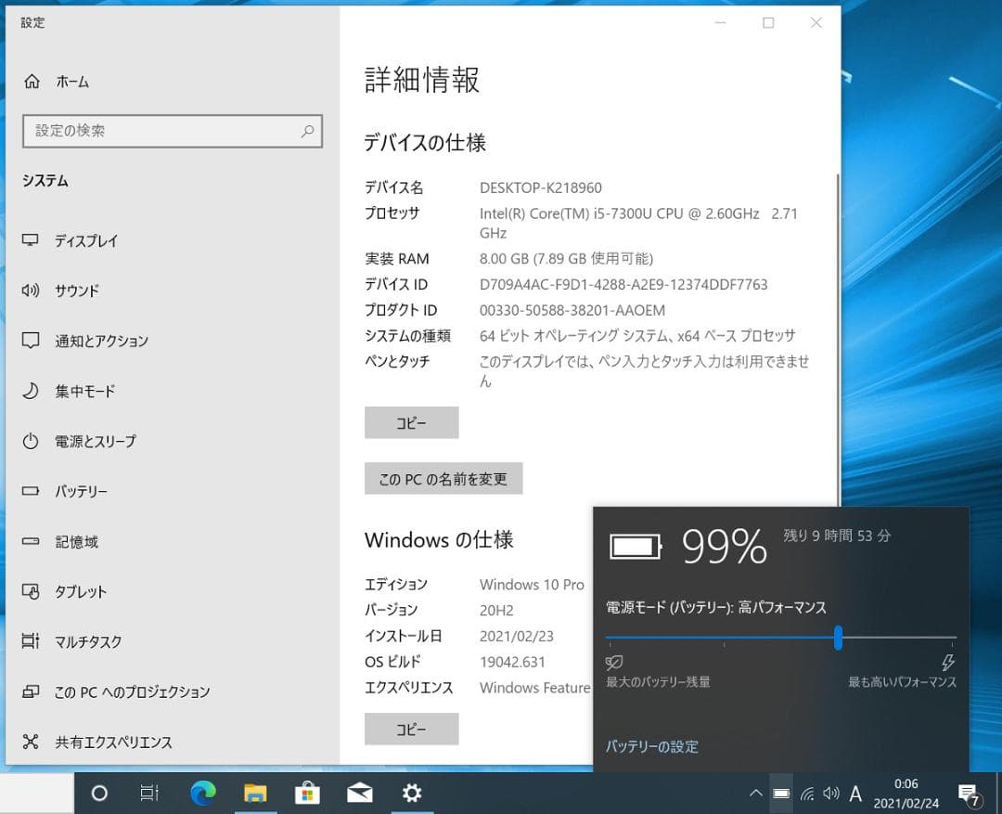Open バッテリーの設定 from the battery flyout

coord(652,746)
